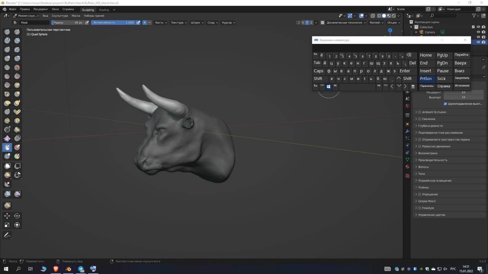Select the Draw Sharp brush
This screenshot has height=274, width=488.
(17, 32)
